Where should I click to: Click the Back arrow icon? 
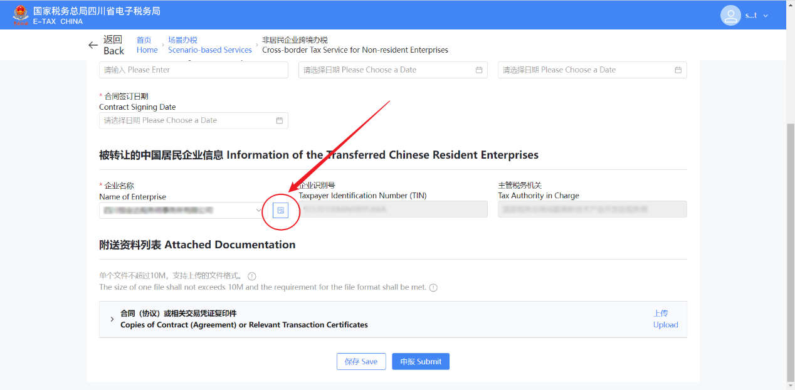pos(93,45)
